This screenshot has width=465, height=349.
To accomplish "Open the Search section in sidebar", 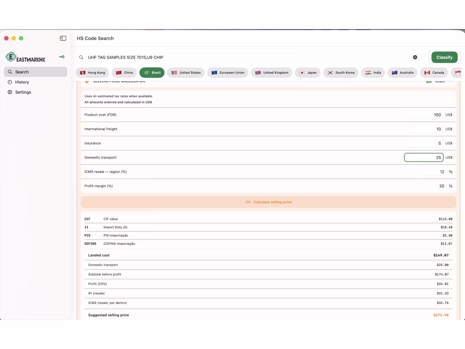I will [x=35, y=72].
